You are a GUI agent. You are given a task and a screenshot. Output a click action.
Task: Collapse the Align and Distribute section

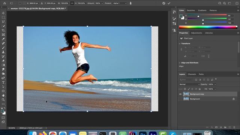180,63
